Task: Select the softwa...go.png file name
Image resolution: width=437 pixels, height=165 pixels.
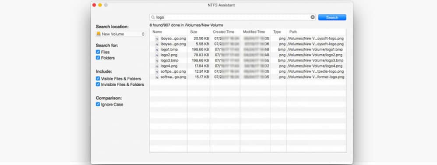Action: [173, 77]
